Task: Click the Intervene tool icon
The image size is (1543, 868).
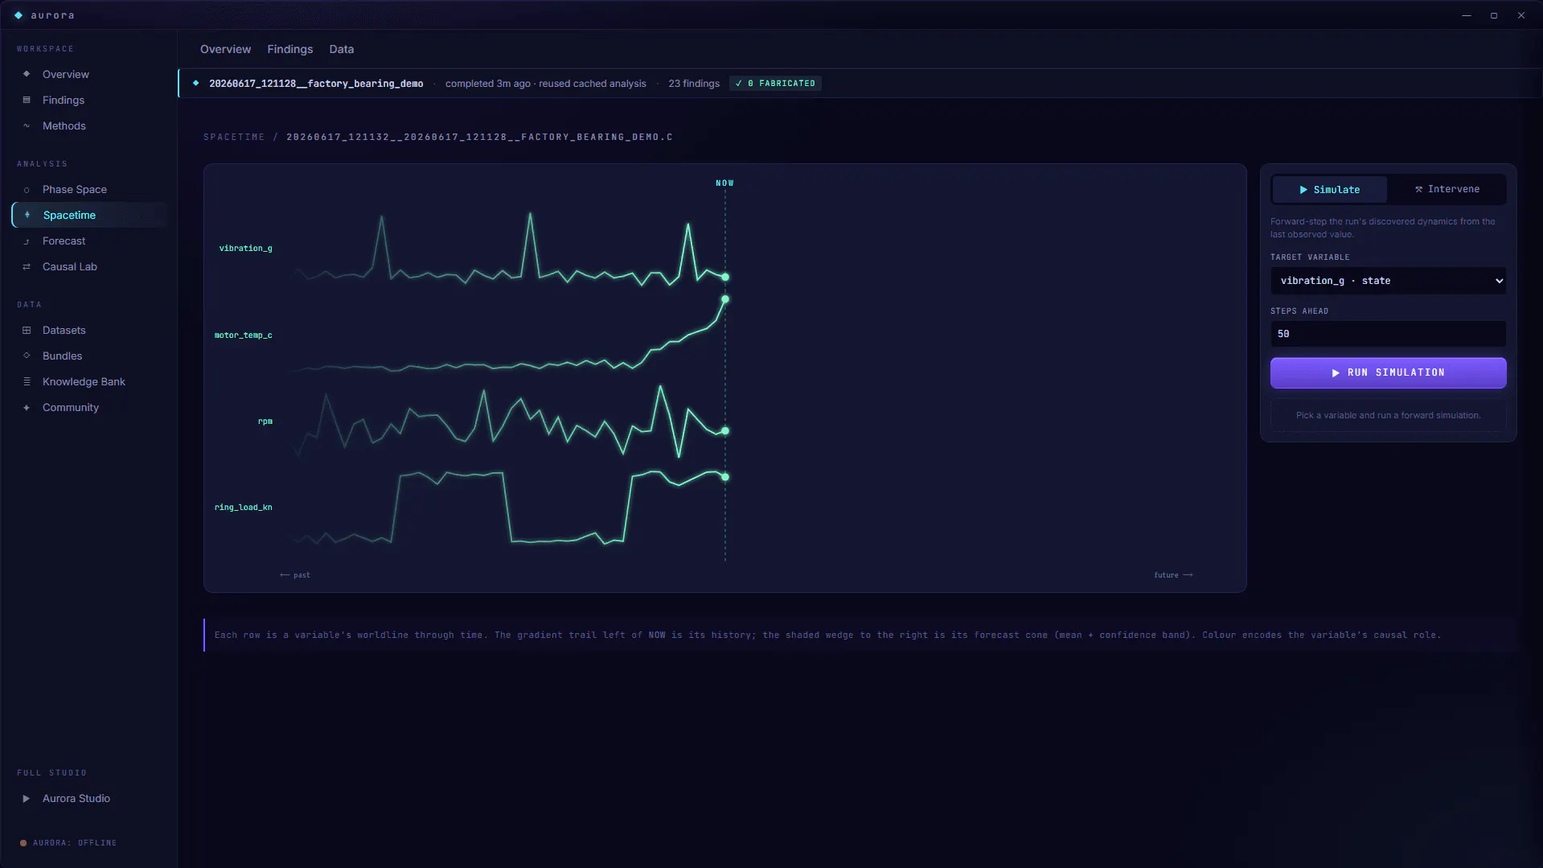Action: (1419, 189)
